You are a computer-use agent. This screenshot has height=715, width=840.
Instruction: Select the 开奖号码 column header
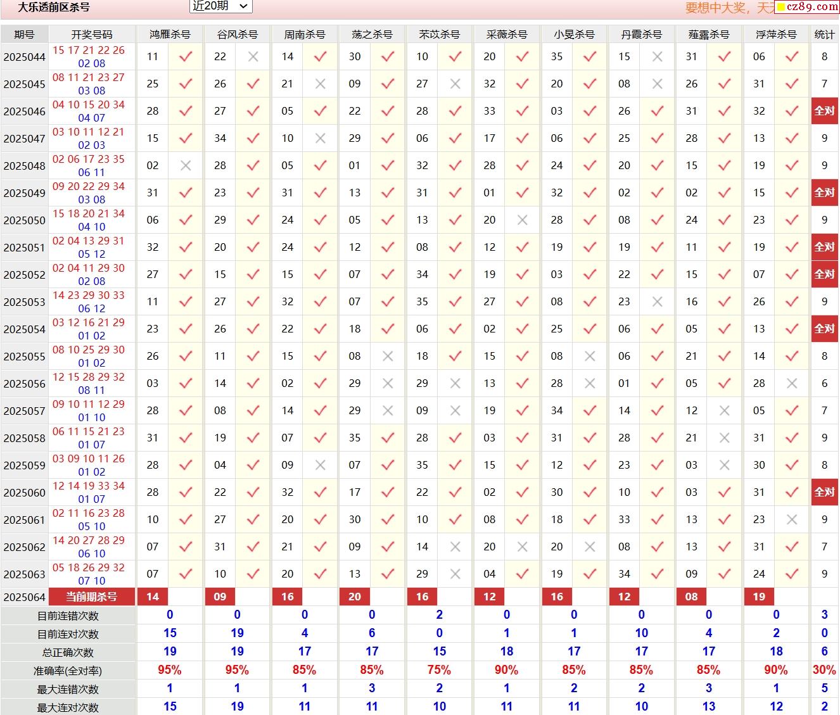click(x=92, y=34)
